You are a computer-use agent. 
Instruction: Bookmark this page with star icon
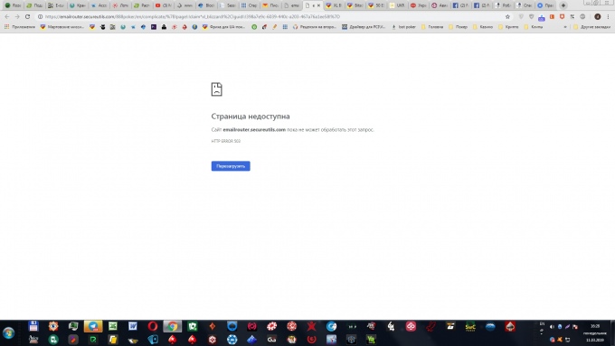click(x=507, y=16)
